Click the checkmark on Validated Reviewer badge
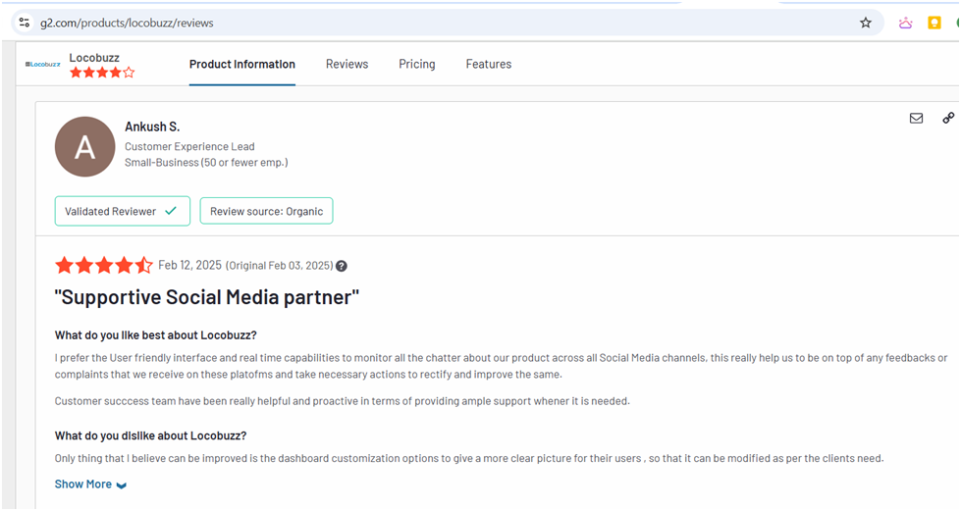The width and height of the screenshot is (961, 511). (171, 211)
